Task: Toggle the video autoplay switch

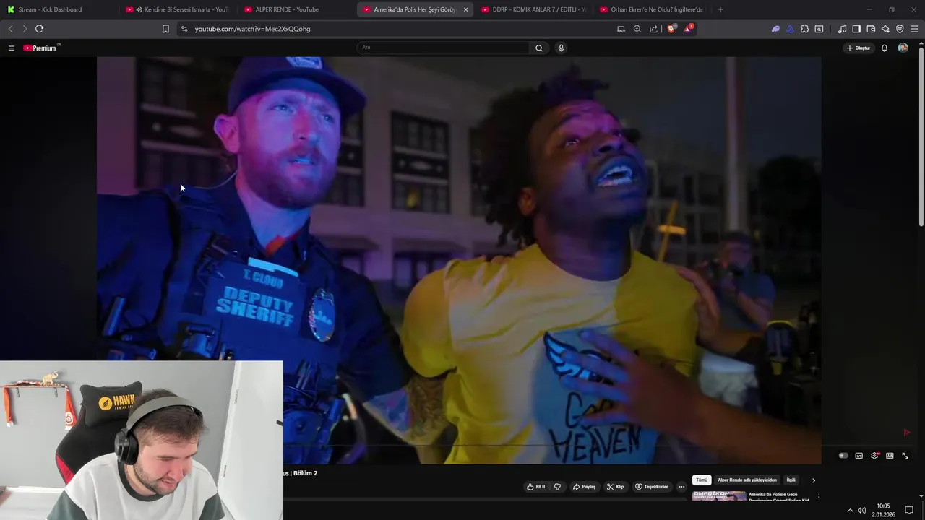Action: [x=843, y=456]
